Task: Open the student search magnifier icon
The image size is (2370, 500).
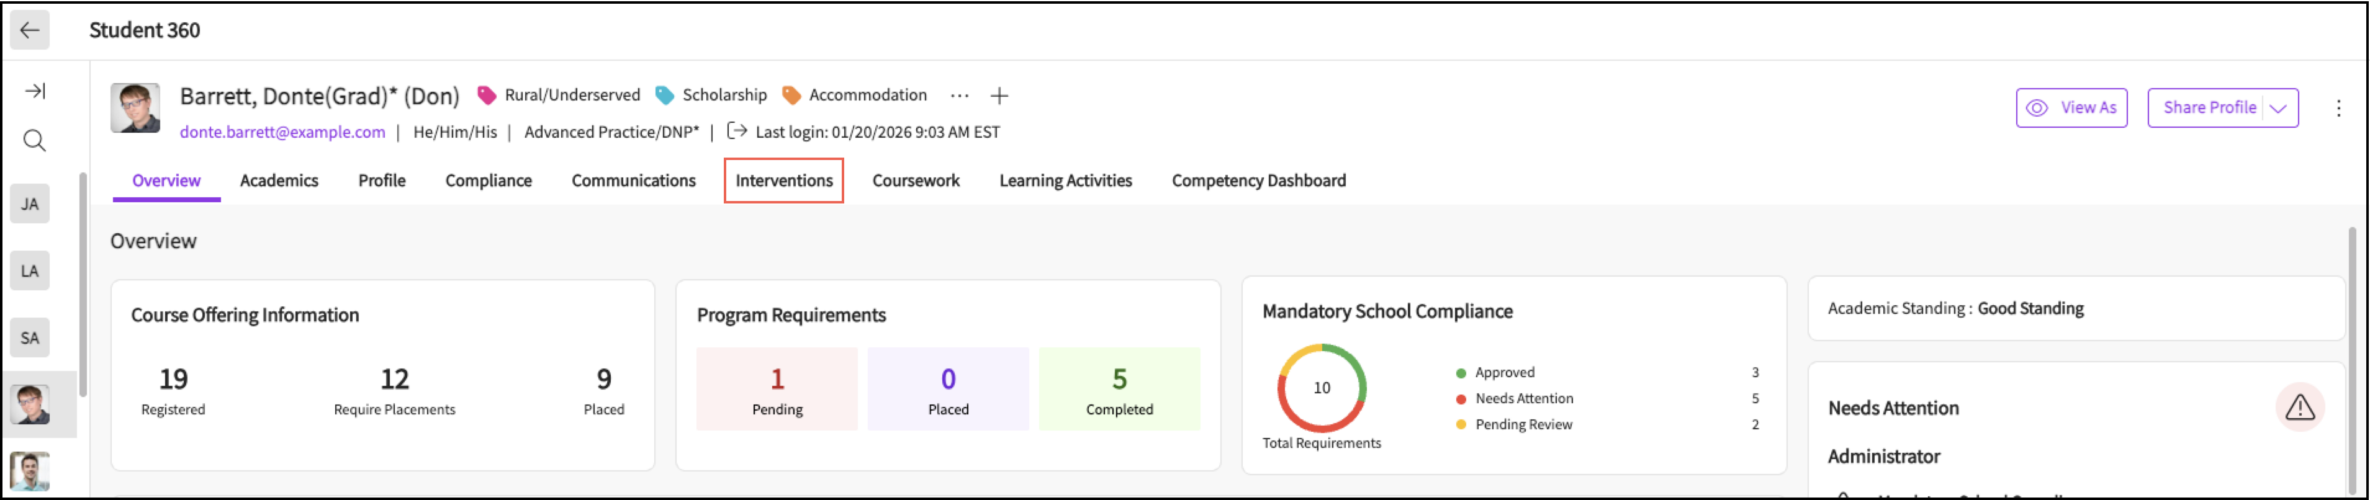Action: [x=34, y=141]
